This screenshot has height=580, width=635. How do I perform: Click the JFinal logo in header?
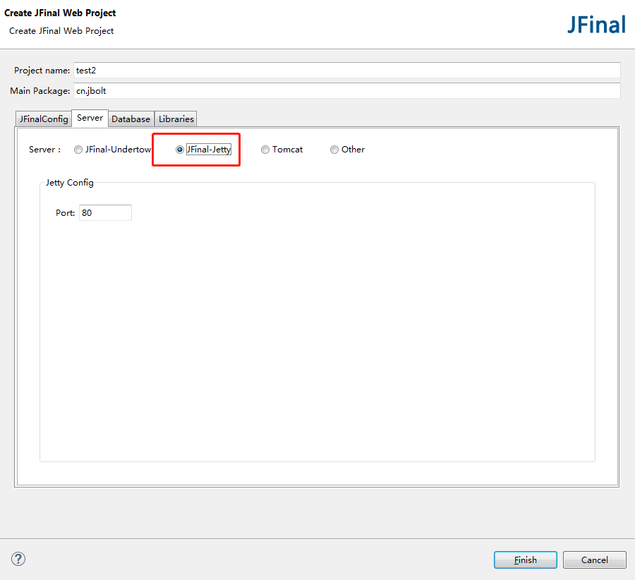(x=596, y=25)
